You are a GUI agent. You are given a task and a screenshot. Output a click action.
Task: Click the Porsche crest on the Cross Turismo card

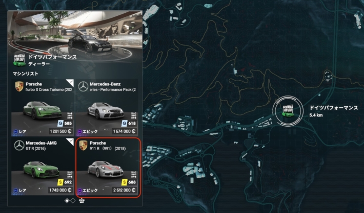[19, 86]
